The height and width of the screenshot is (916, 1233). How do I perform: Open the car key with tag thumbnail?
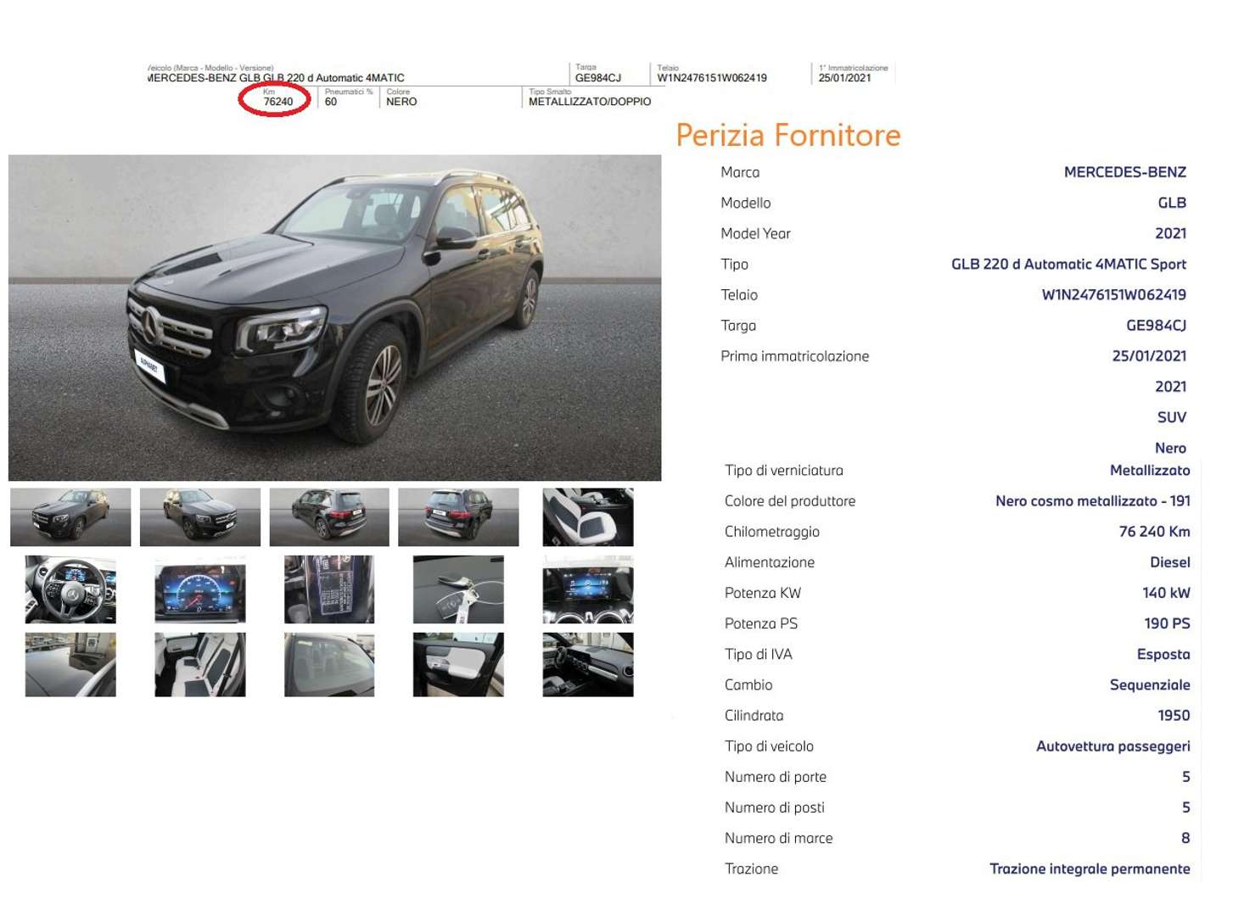coord(458,589)
